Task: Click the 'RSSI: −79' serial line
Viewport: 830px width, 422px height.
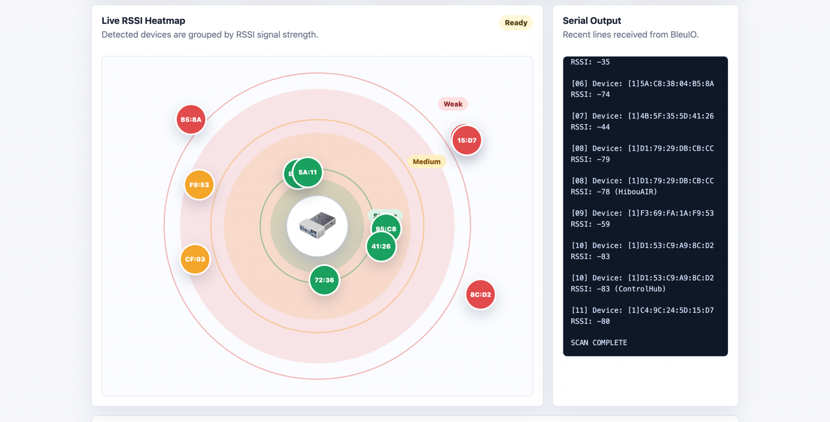Action: click(590, 159)
